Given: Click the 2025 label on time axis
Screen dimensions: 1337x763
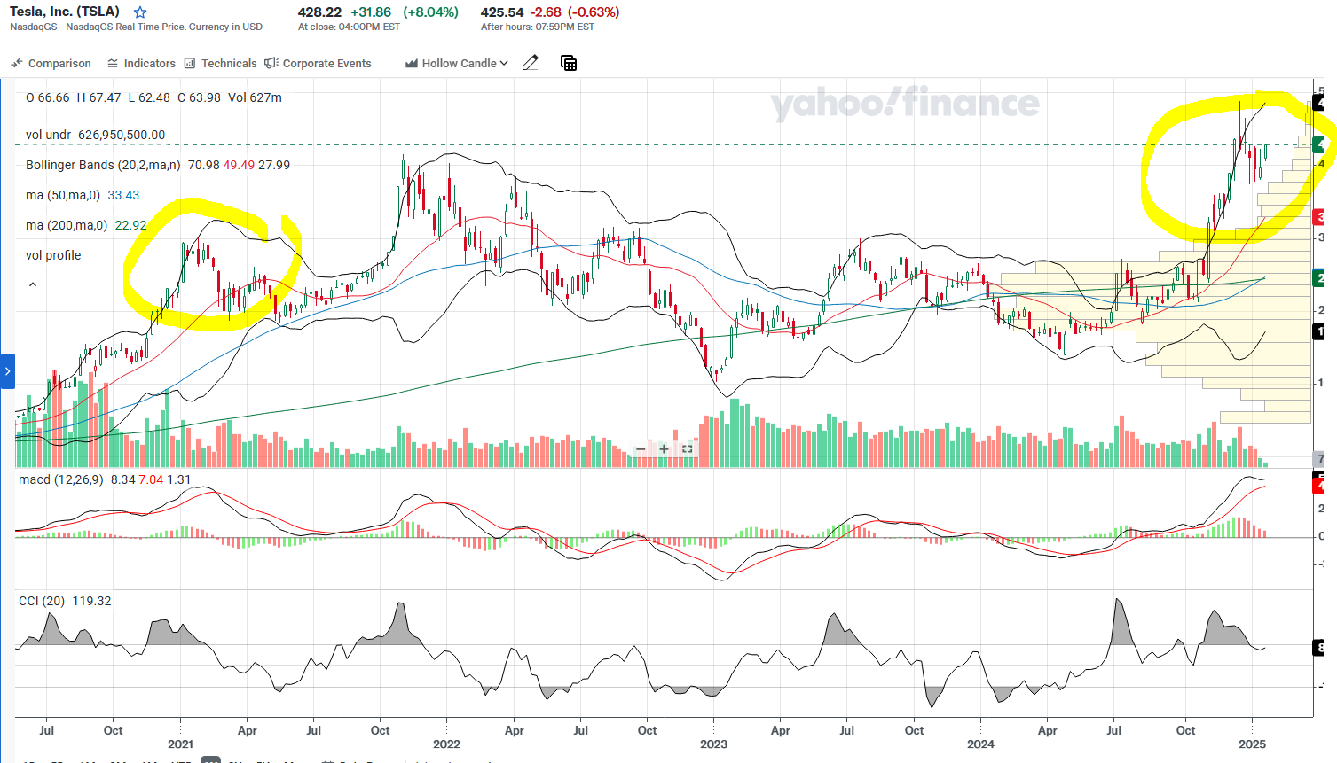Looking at the screenshot, I should (1252, 744).
